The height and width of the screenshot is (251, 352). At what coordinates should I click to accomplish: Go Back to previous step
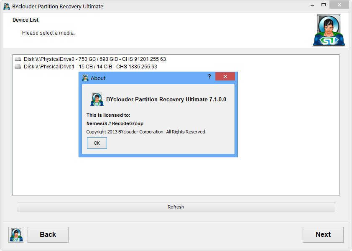tap(48, 234)
